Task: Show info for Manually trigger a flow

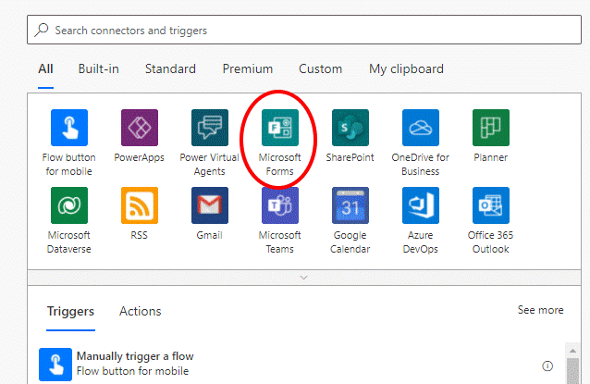Action: coord(547,365)
